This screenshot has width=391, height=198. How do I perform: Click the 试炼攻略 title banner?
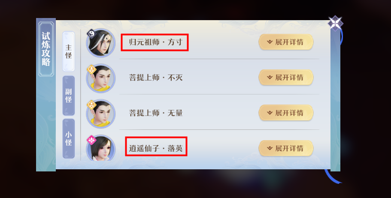pyautogui.click(x=46, y=49)
